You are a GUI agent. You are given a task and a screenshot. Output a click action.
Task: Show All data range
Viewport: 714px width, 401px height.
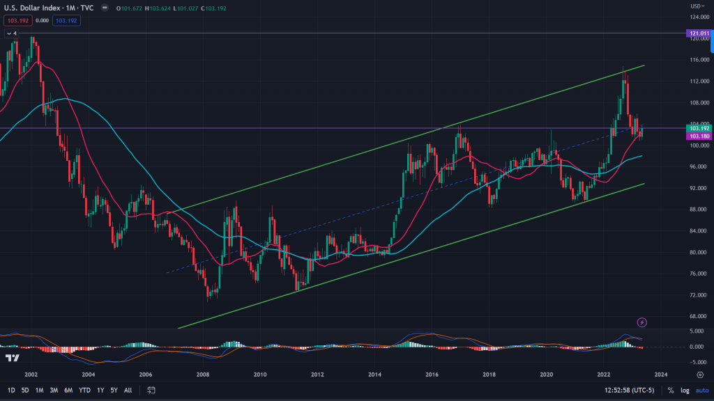coord(128,391)
